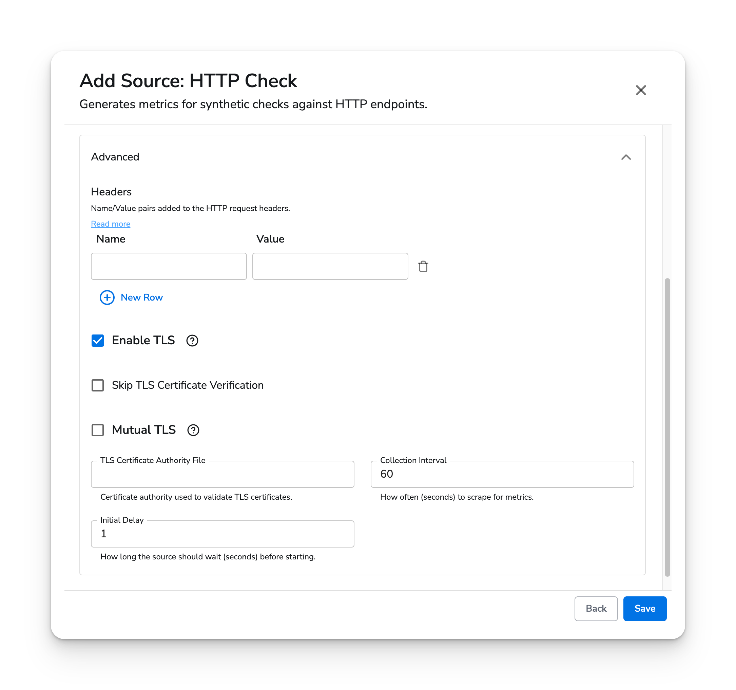Enable the Mutual TLS option
This screenshot has height=690, width=736.
click(97, 430)
